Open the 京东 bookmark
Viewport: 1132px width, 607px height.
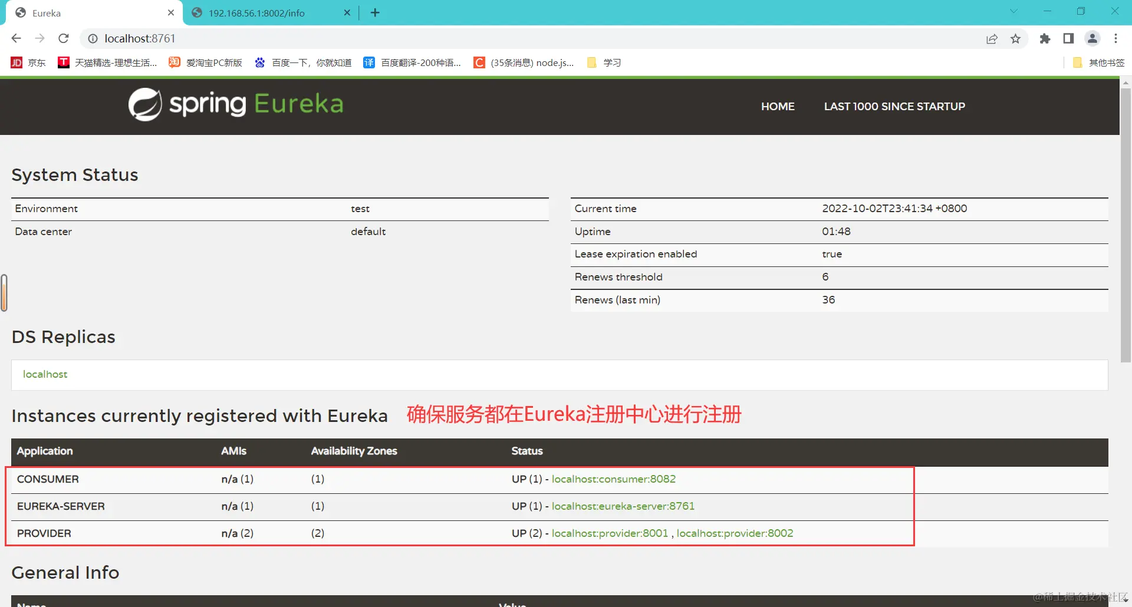click(28, 62)
